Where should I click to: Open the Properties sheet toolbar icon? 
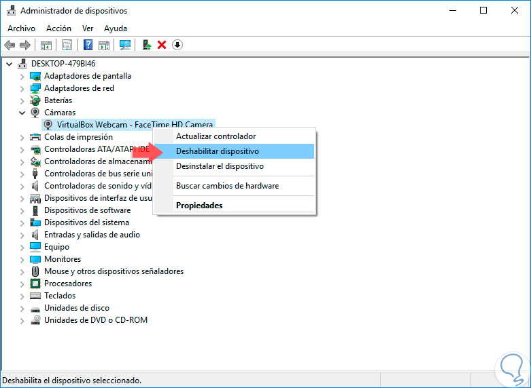[x=67, y=45]
